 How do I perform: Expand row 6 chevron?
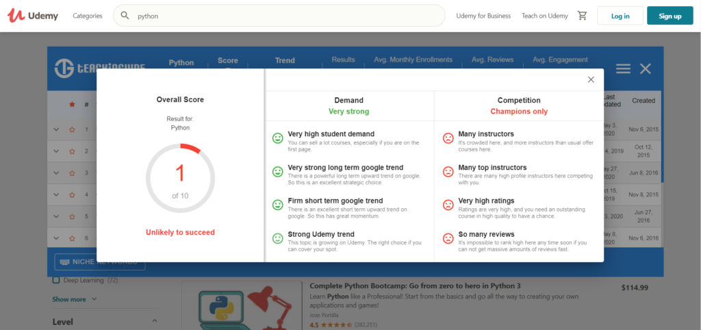(56, 238)
